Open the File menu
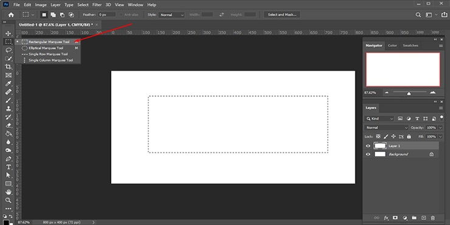The height and width of the screenshot is (225, 450). pos(16,5)
